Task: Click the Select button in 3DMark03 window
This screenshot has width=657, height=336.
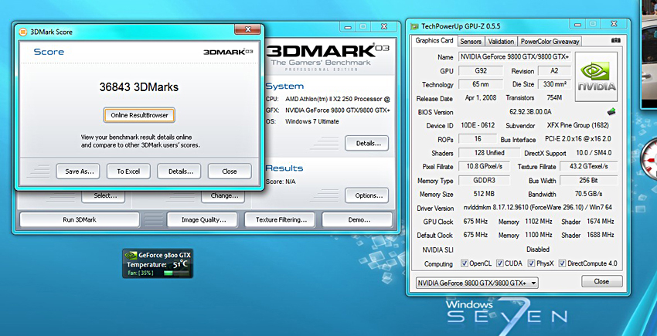Action: pos(103,196)
